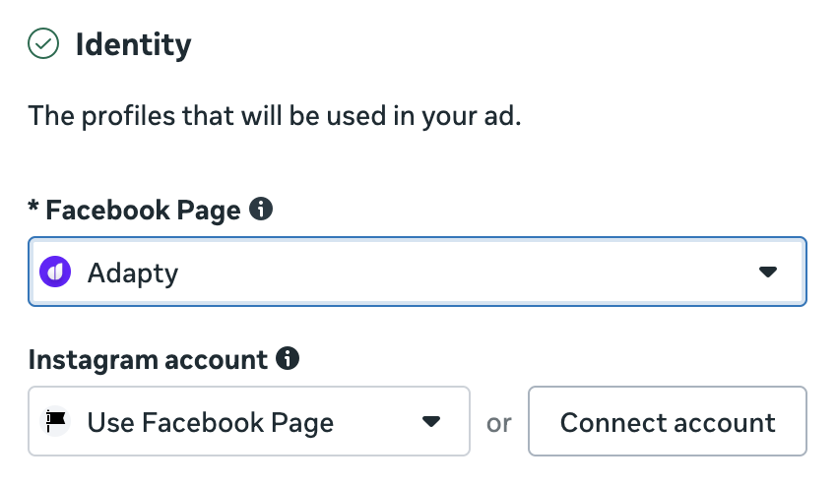Click the Identity section heading
Image resolution: width=837 pixels, height=486 pixels.
pos(133,44)
